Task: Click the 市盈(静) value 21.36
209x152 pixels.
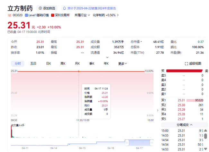Action: (200, 53)
